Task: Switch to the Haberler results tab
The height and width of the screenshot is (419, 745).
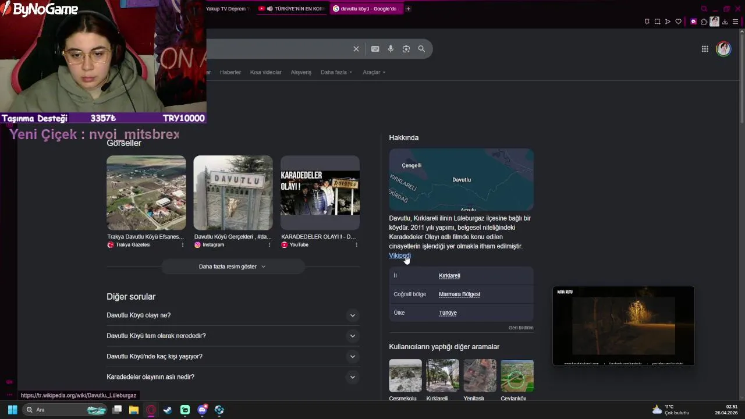Action: (x=230, y=72)
